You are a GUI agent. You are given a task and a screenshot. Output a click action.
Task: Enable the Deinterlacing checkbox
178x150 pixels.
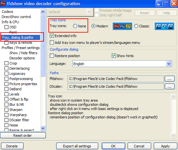click(6, 68)
